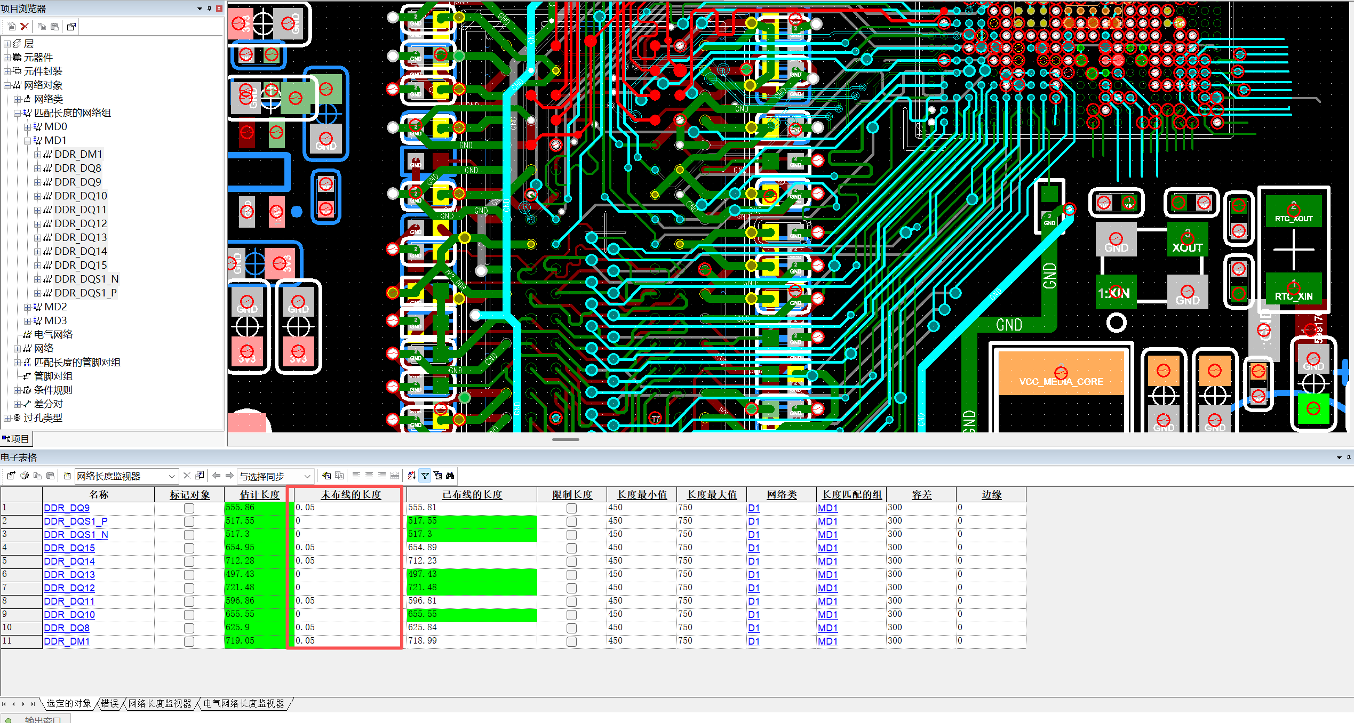Screen dimensions: 1354x723
Task: Click the New item icon in 项目浏览器 toolbar
Action: (12, 27)
